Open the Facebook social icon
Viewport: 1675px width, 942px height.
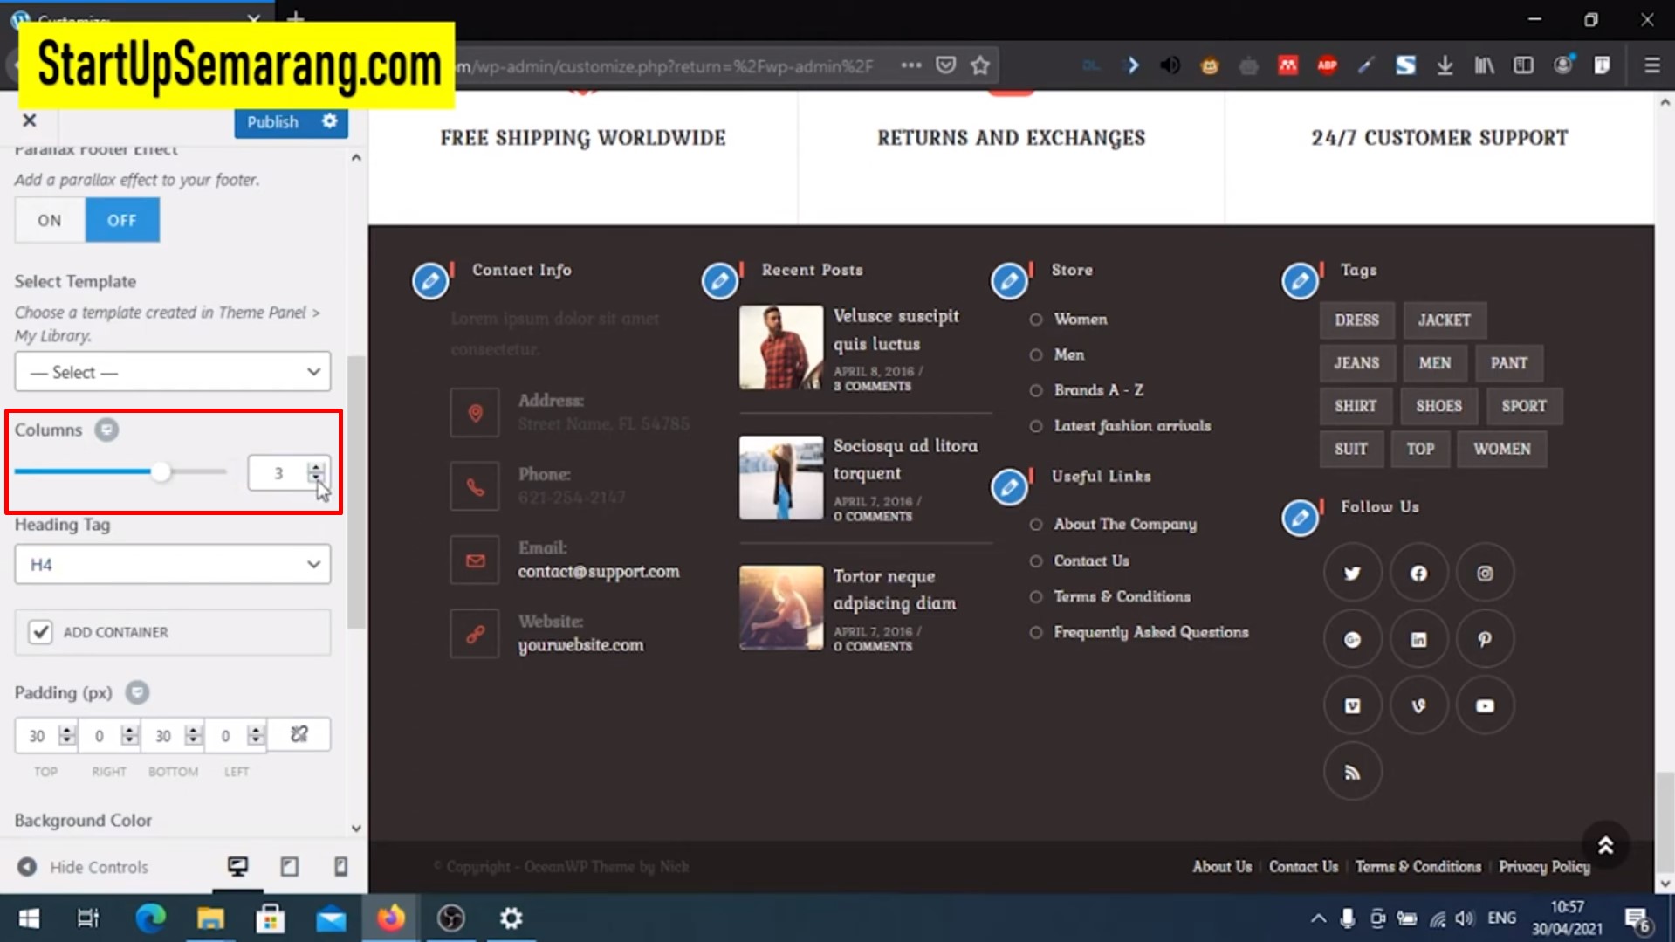pyautogui.click(x=1418, y=574)
